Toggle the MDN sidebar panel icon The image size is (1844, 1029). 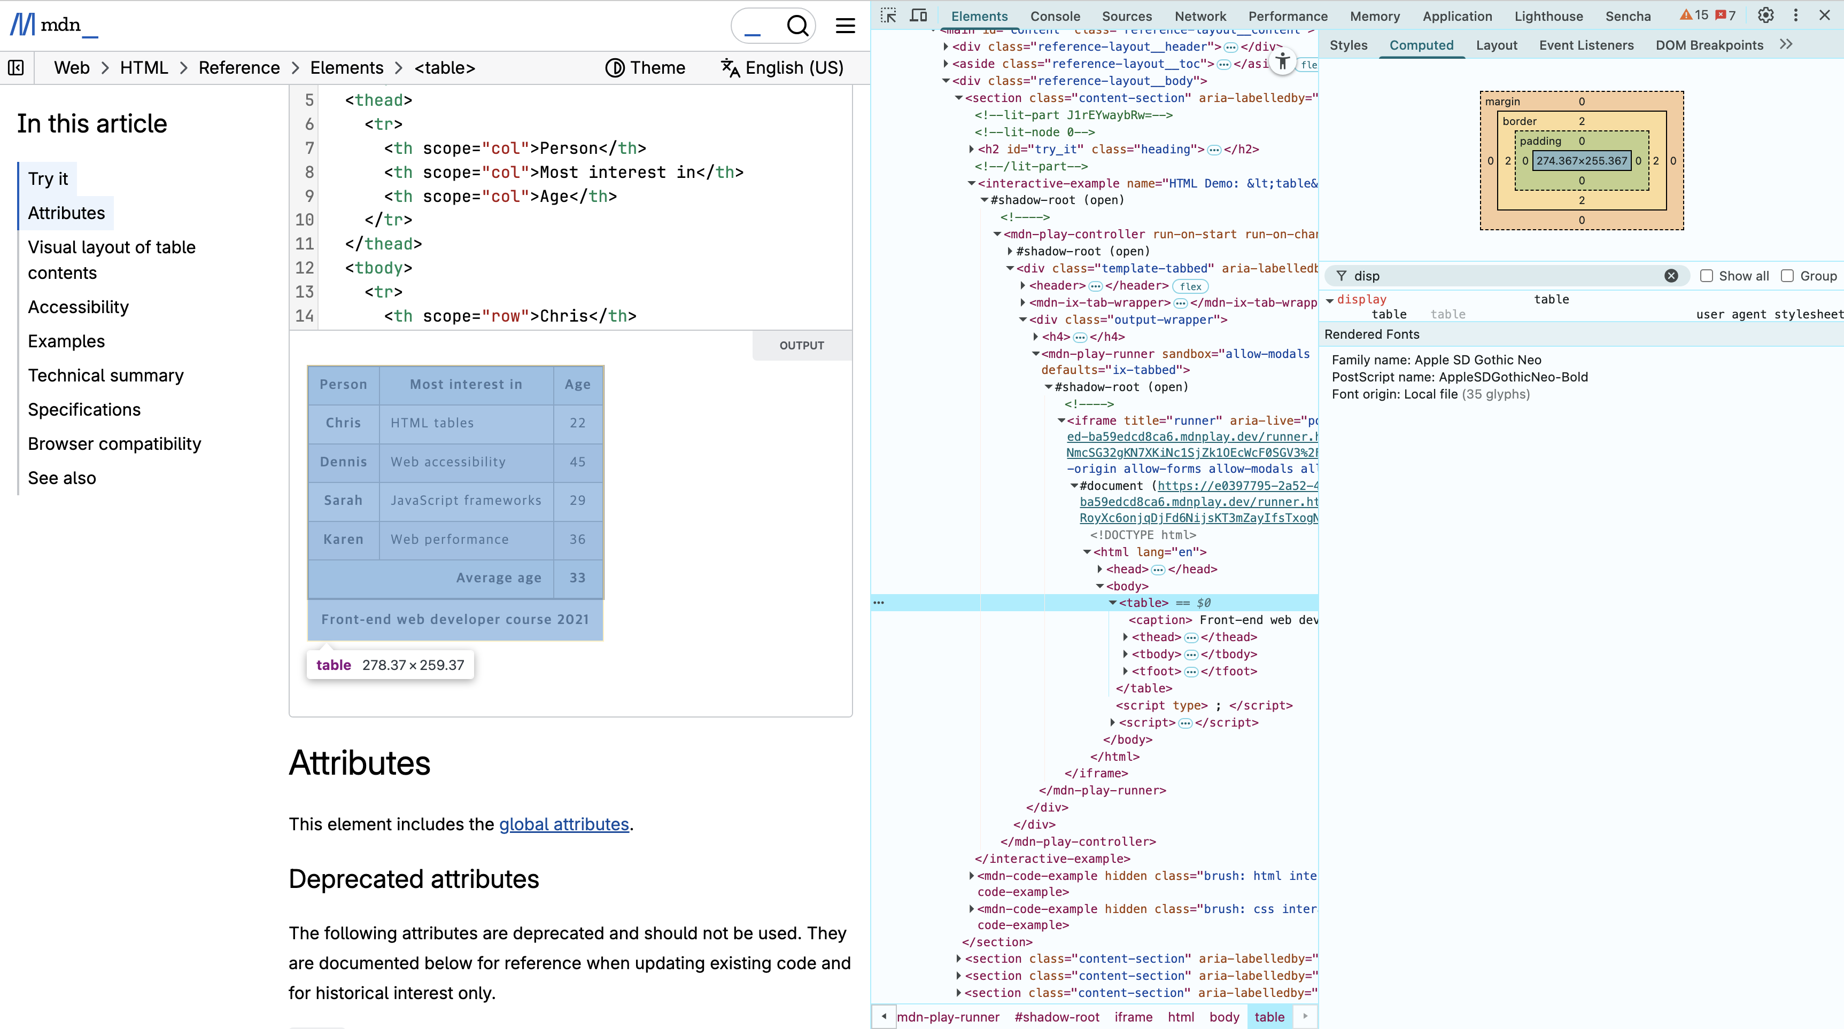[x=16, y=68]
